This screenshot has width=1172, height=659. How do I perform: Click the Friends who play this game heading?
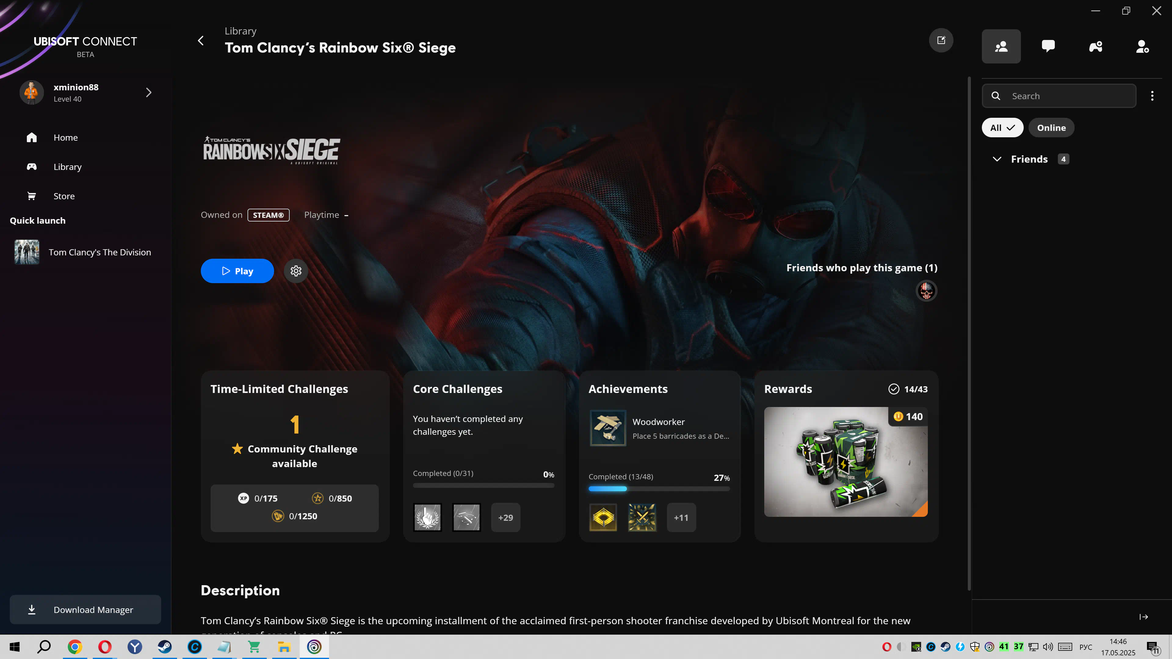point(862,268)
